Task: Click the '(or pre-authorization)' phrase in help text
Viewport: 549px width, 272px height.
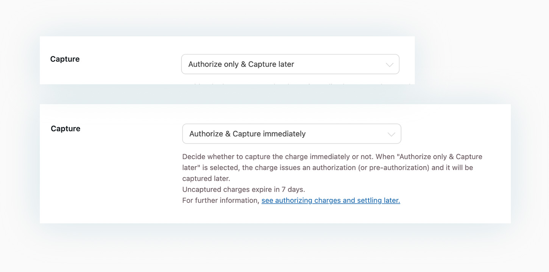Action: tap(393, 168)
